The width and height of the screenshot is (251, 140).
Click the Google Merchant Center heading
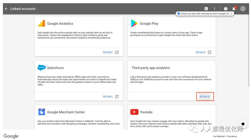click(x=66, y=112)
